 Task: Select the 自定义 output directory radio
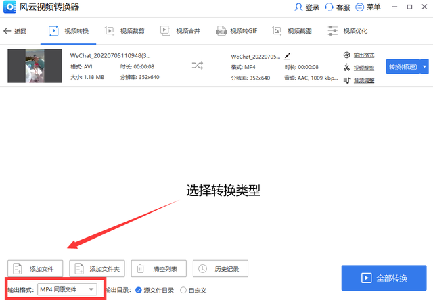[183, 290]
